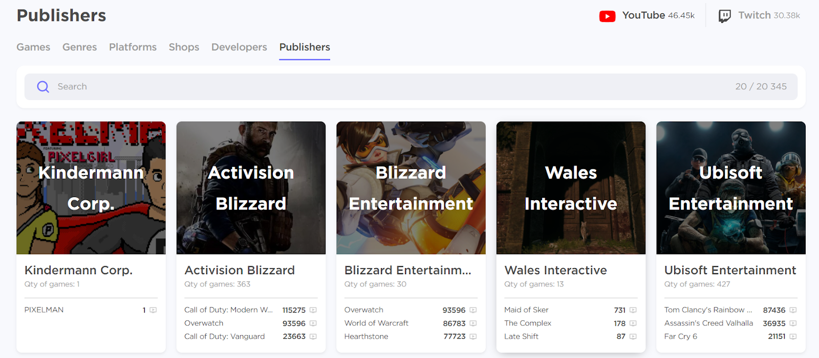Image resolution: width=819 pixels, height=358 pixels.
Task: Open Overwatch under Blizzard Entertainment
Action: tap(364, 310)
